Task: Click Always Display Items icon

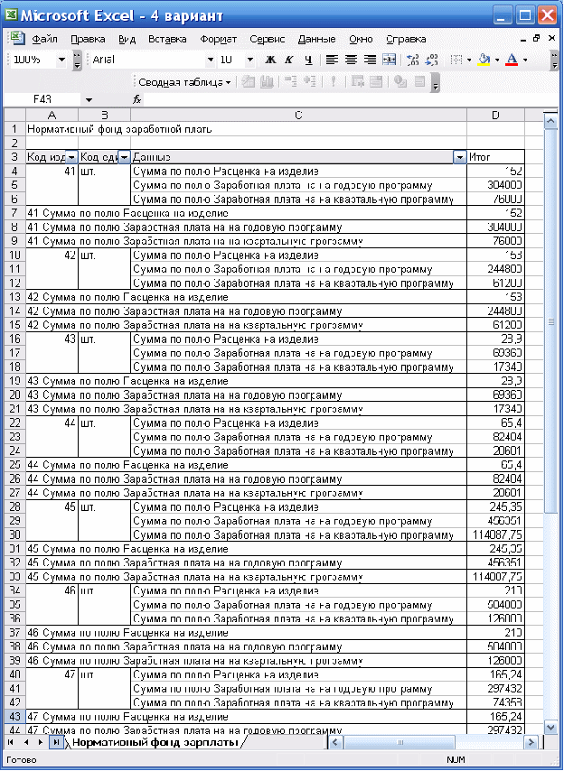Action: click(376, 82)
